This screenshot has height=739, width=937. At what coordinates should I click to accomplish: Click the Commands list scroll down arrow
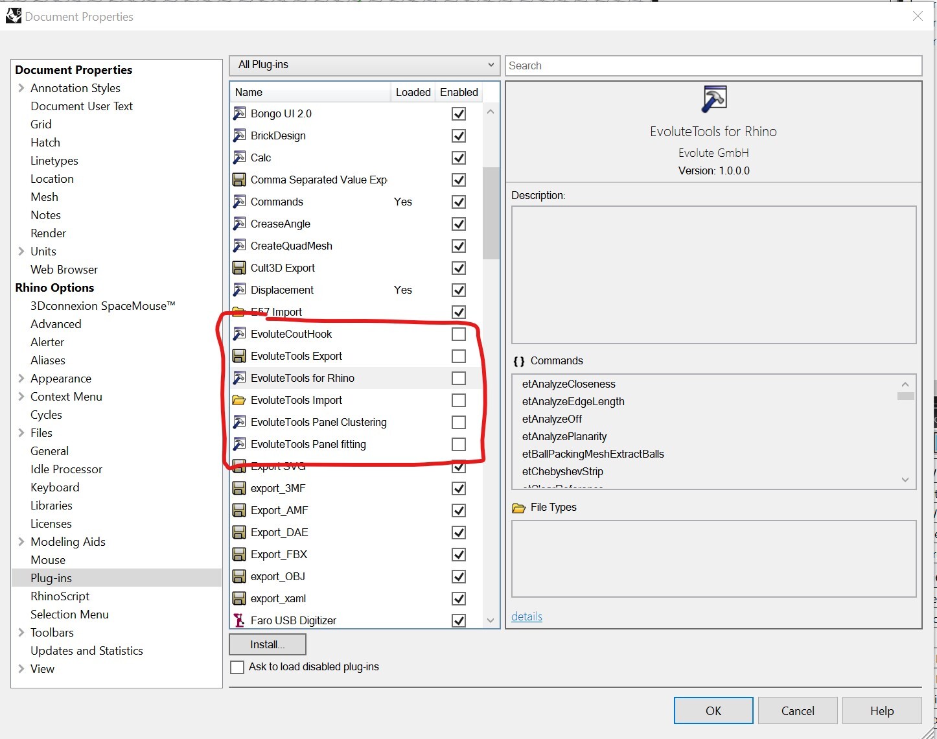(905, 480)
